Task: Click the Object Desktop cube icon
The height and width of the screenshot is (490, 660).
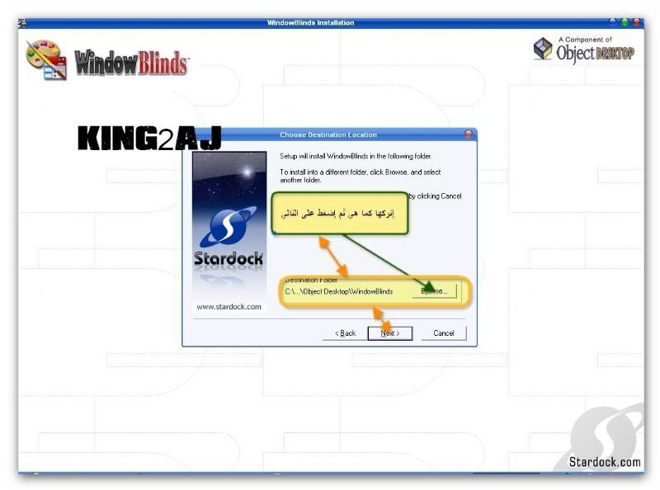Action: click(x=543, y=49)
